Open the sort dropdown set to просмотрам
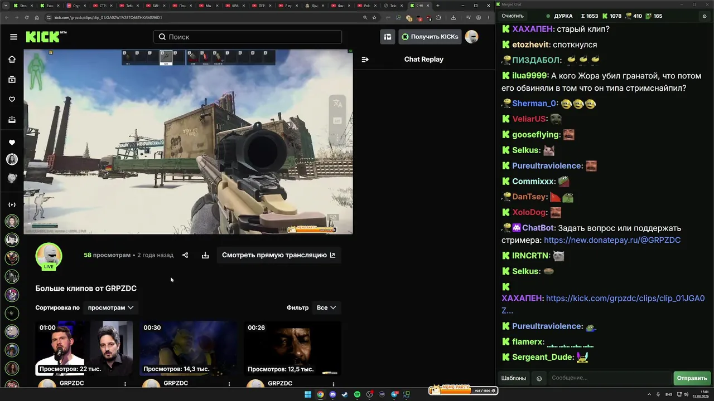Screen dimensions: 714x401 [x=111, y=307]
